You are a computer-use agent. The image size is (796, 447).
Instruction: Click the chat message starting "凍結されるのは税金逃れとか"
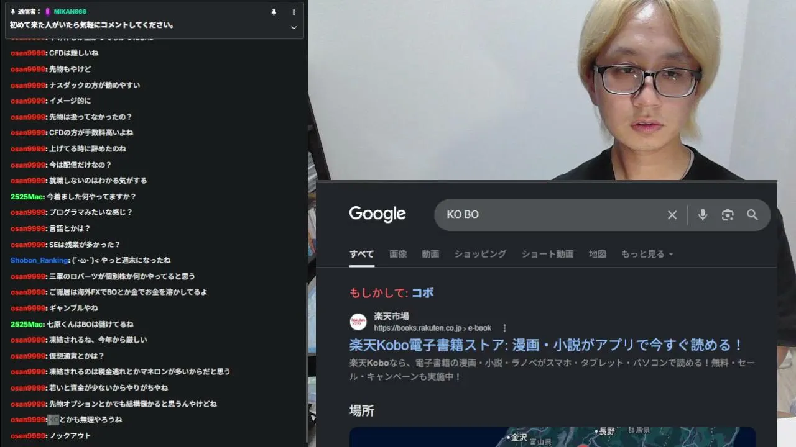(x=140, y=372)
